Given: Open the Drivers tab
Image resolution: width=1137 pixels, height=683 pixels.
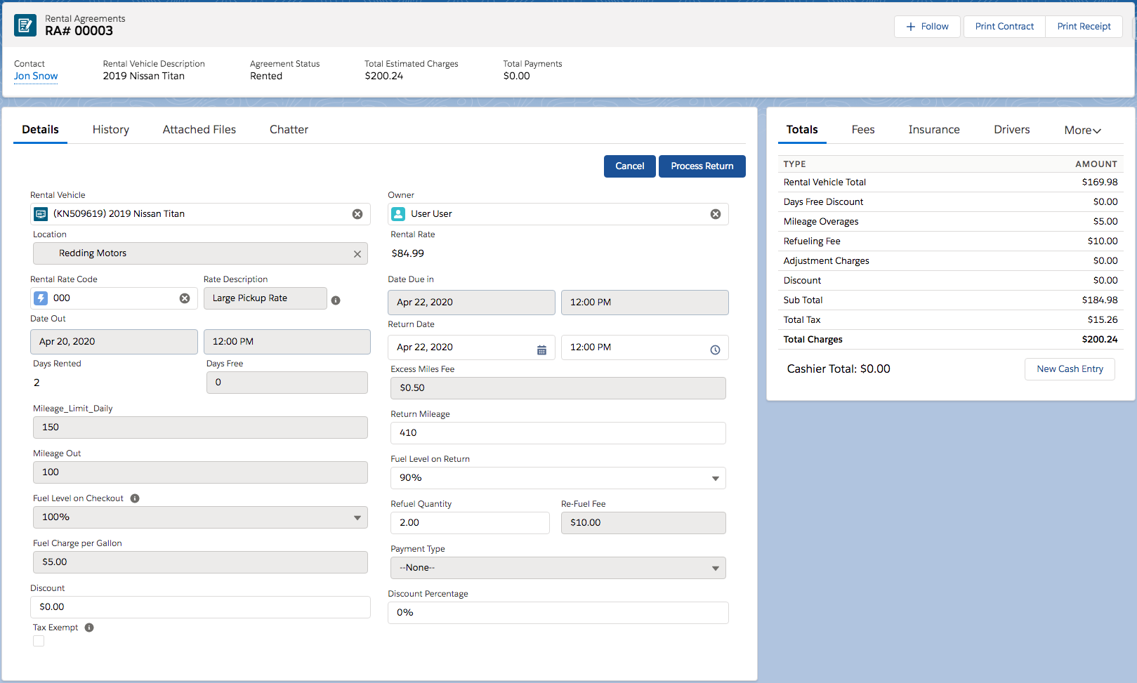Looking at the screenshot, I should click(x=1012, y=129).
